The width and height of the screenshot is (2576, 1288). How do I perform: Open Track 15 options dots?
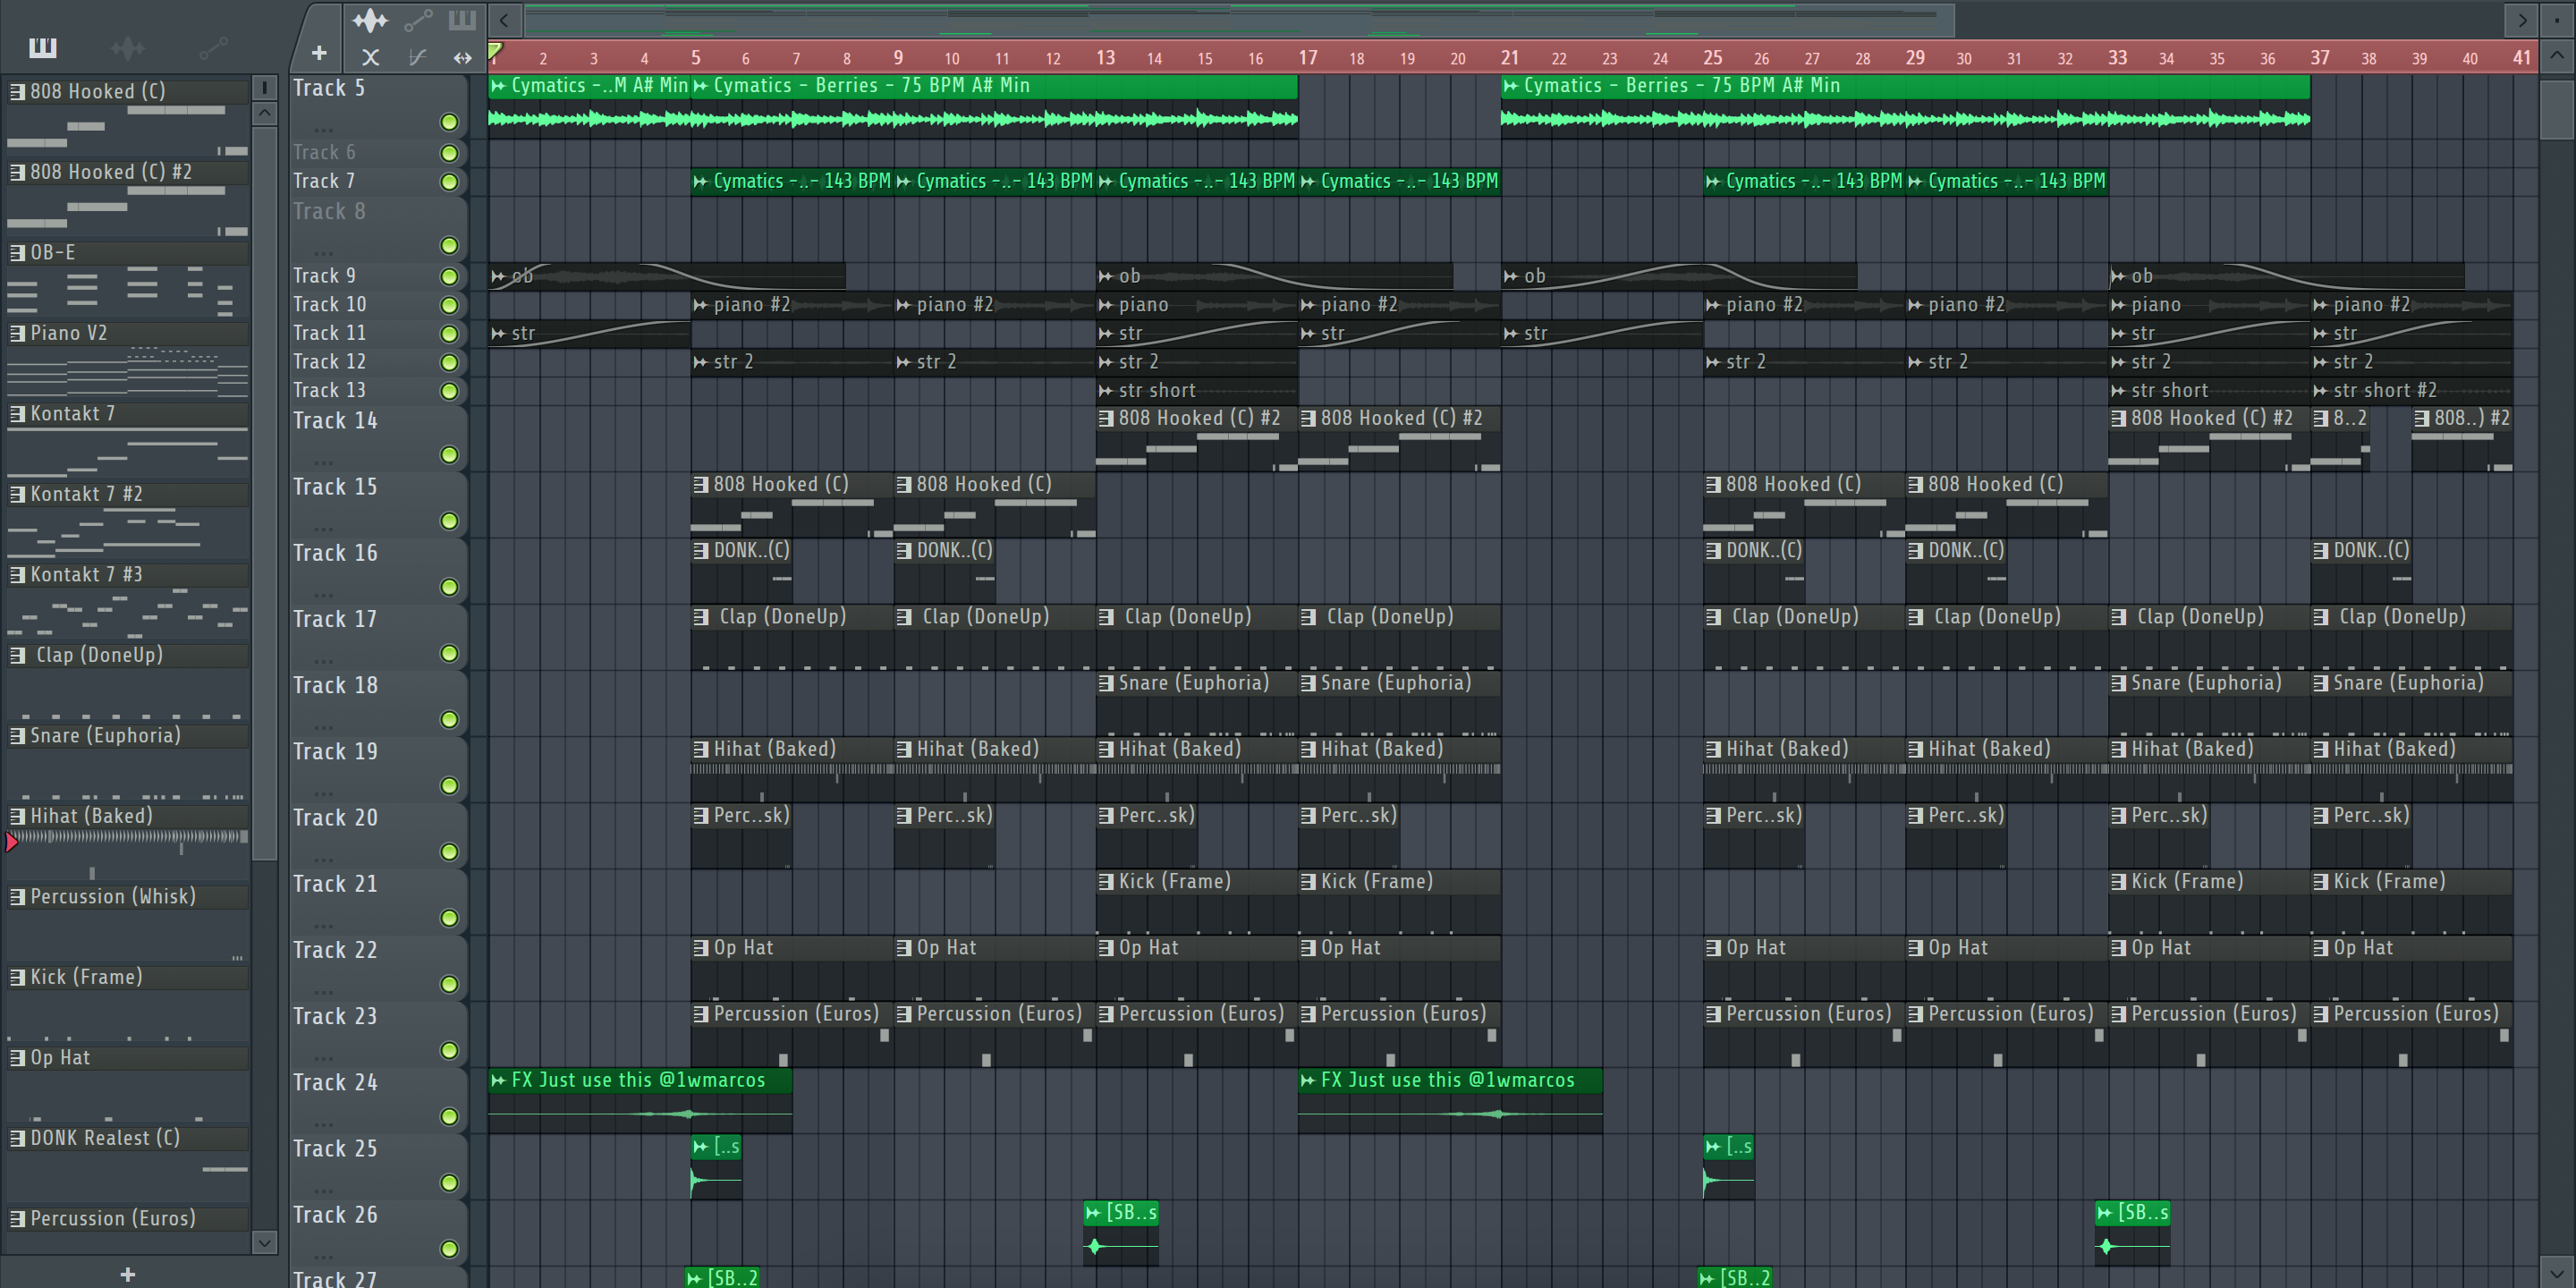pyautogui.click(x=323, y=529)
